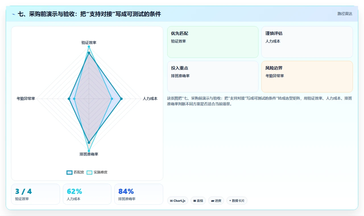Viewport: 364px width, 216px height.
Task: Click the 人力成本 radar axis label
Action: coord(150,99)
